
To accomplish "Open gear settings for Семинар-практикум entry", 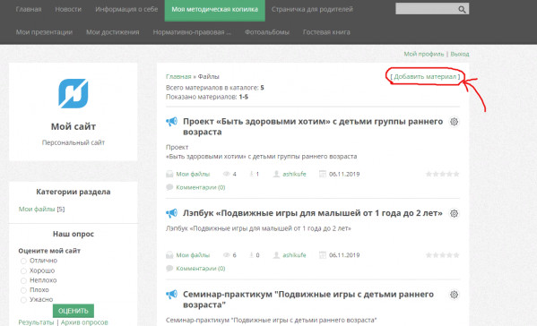I will click(455, 295).
